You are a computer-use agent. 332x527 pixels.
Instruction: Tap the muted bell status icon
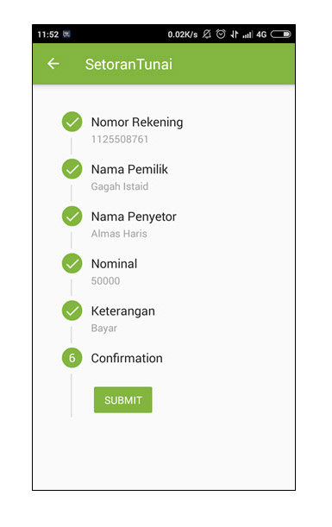tap(207, 34)
